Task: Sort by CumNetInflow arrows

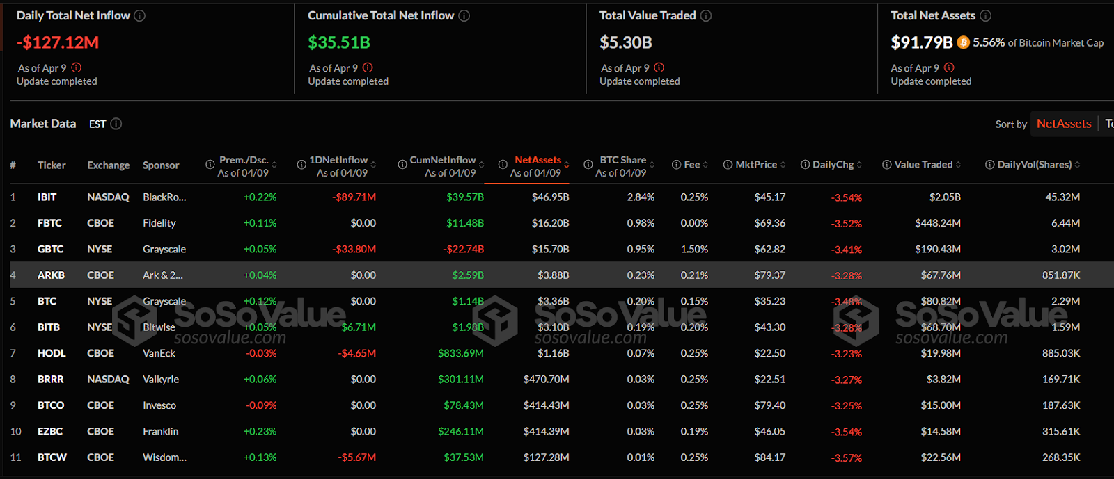Action: point(481,165)
